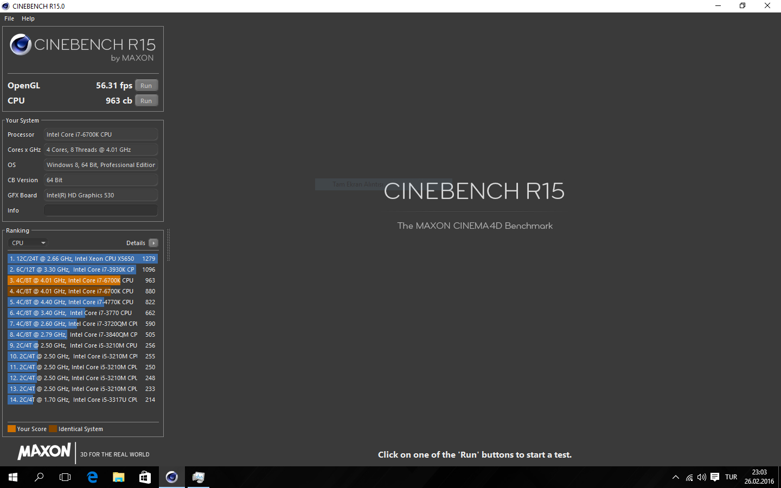Open File Explorer from taskbar
The width and height of the screenshot is (781, 488).
118,477
